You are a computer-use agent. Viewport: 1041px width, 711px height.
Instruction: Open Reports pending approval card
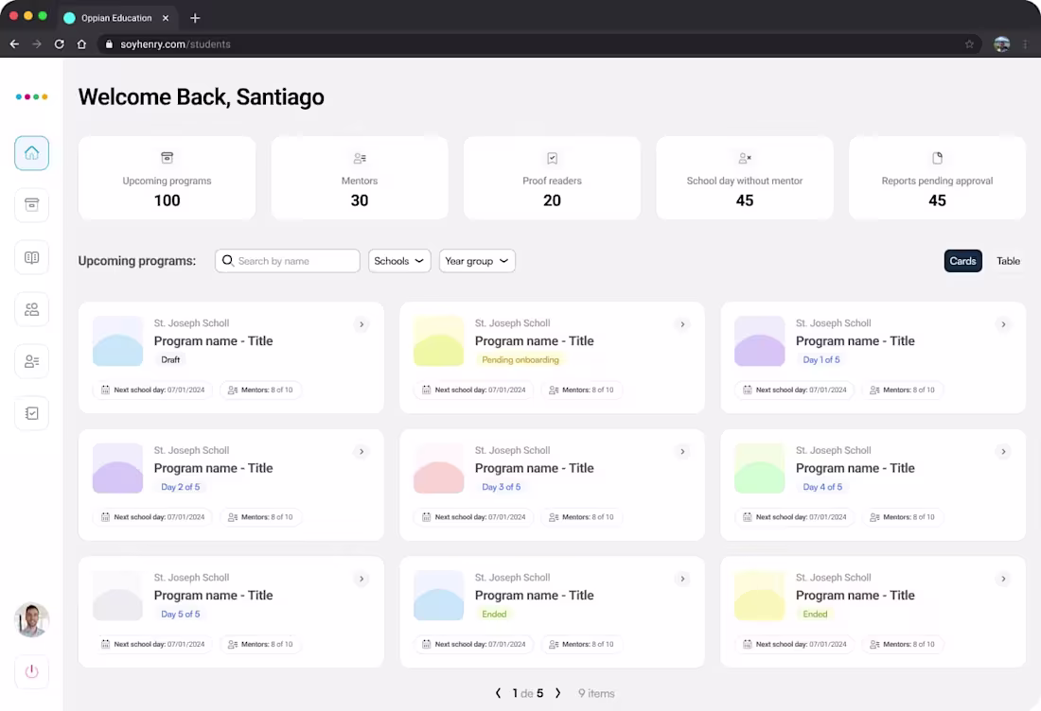(937, 178)
